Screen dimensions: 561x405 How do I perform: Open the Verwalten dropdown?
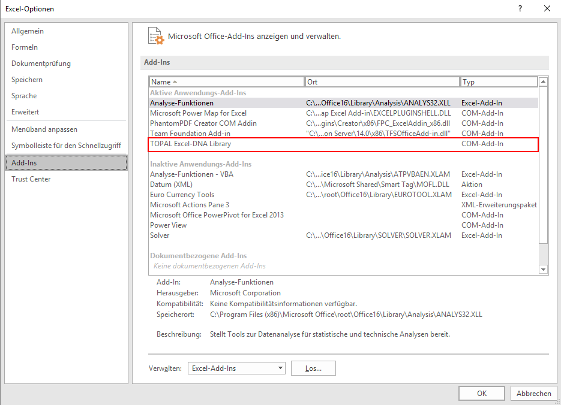[236, 368]
